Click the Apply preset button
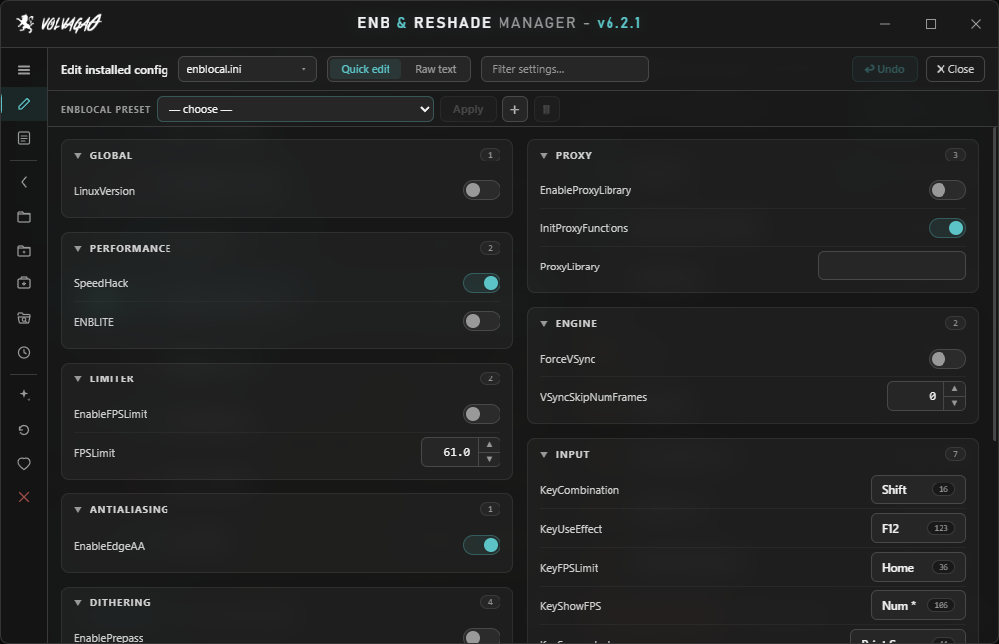Image resolution: width=999 pixels, height=644 pixels. (468, 110)
